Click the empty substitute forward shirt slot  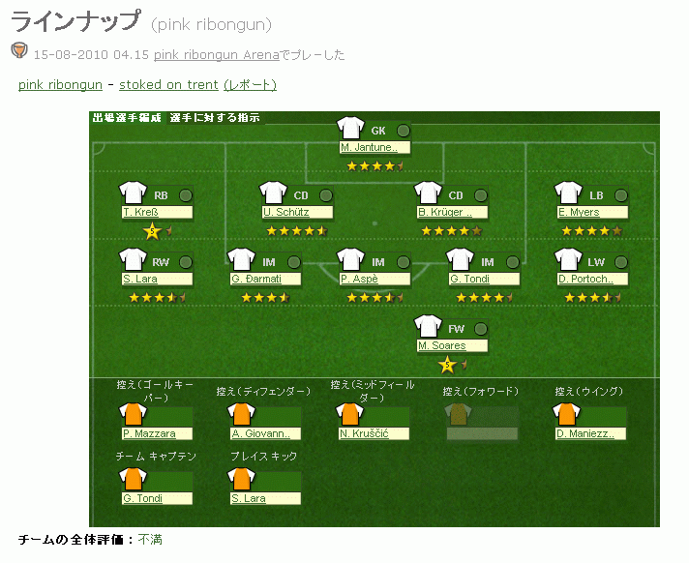(x=459, y=416)
